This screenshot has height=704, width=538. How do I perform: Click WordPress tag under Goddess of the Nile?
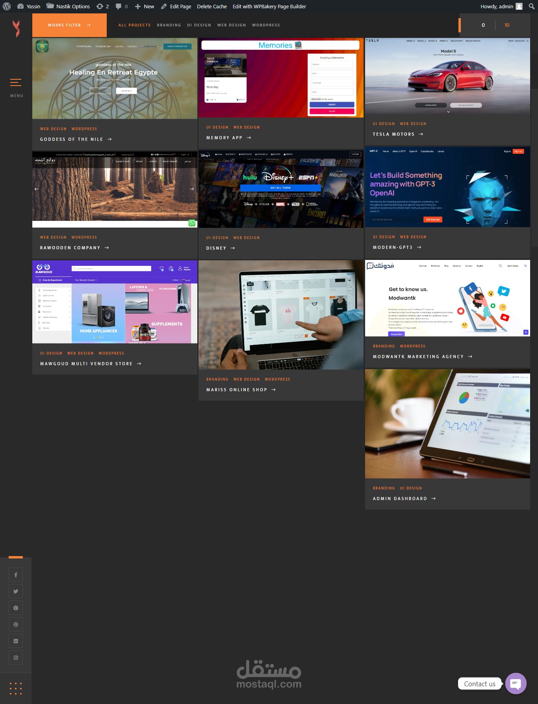[84, 129]
